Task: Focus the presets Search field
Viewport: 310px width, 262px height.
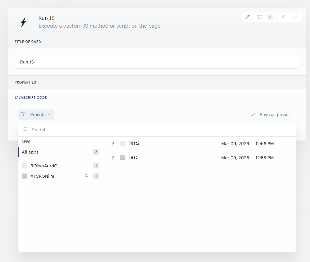Action: [x=157, y=130]
